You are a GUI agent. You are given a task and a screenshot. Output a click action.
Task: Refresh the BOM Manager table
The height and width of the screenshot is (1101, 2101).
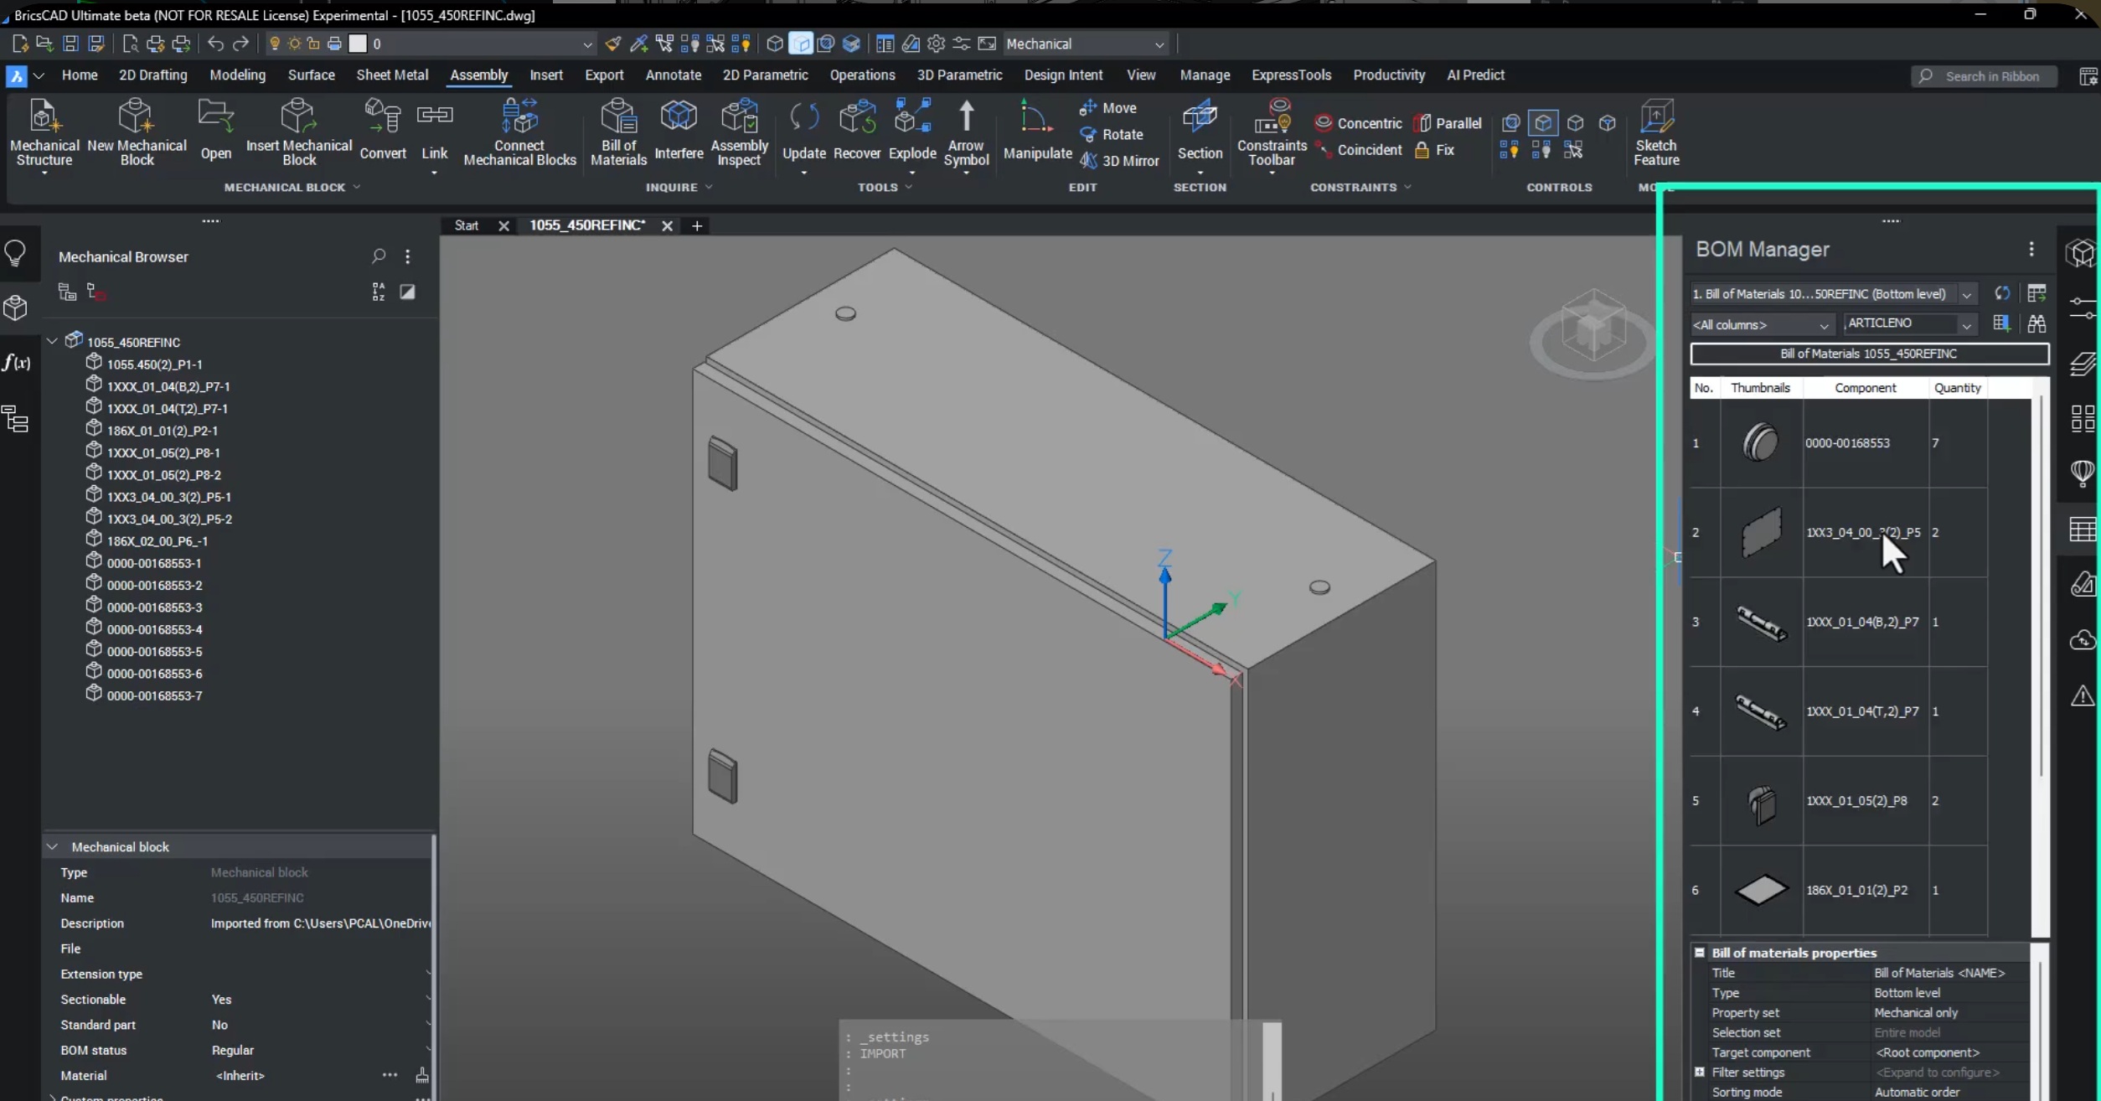2003,293
